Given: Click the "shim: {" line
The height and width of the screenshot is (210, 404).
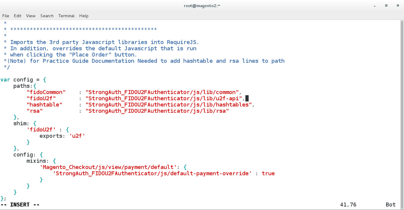Looking at the screenshot, I should point(25,124).
